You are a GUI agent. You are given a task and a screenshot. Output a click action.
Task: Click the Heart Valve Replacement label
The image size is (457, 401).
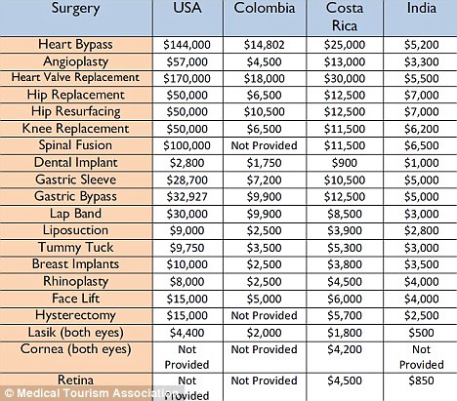(x=75, y=77)
